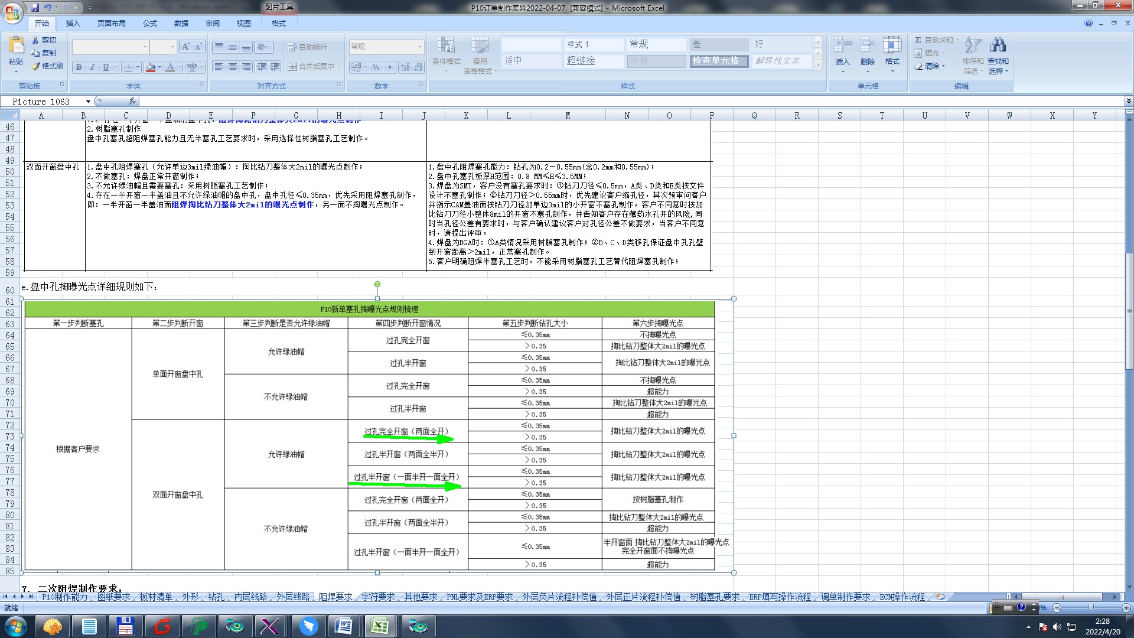Image resolution: width=1134 pixels, height=638 pixels.
Task: Click the Office button
Action: (x=12, y=12)
